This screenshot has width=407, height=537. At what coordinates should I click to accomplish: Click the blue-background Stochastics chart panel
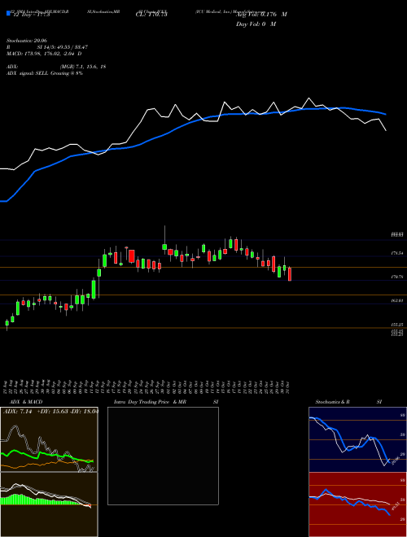click(x=357, y=439)
